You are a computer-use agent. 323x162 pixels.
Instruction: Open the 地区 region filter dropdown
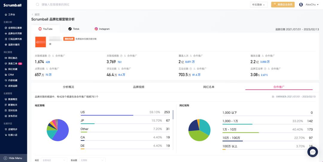pos(54,160)
